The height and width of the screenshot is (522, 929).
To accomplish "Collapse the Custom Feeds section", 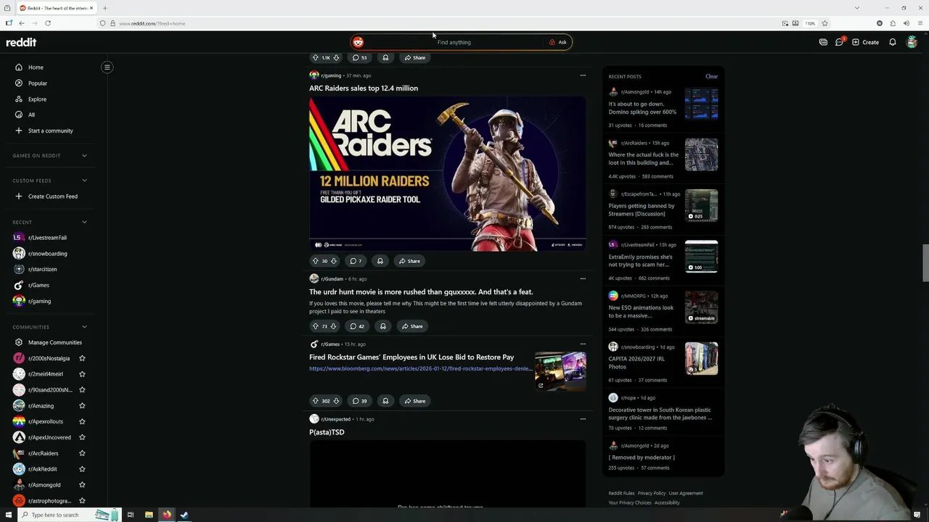I will (x=84, y=181).
